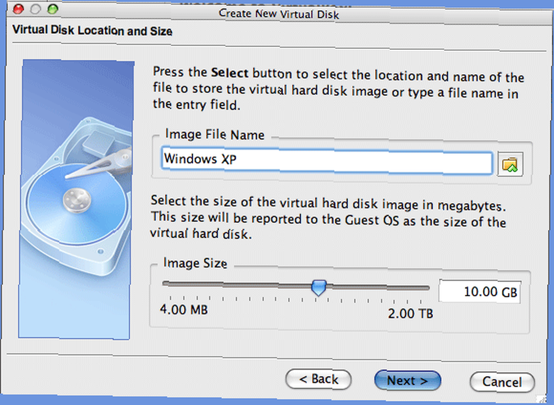Viewport: 554px width, 405px height.
Task: Click the Image File Name group label
Action: tap(215, 135)
